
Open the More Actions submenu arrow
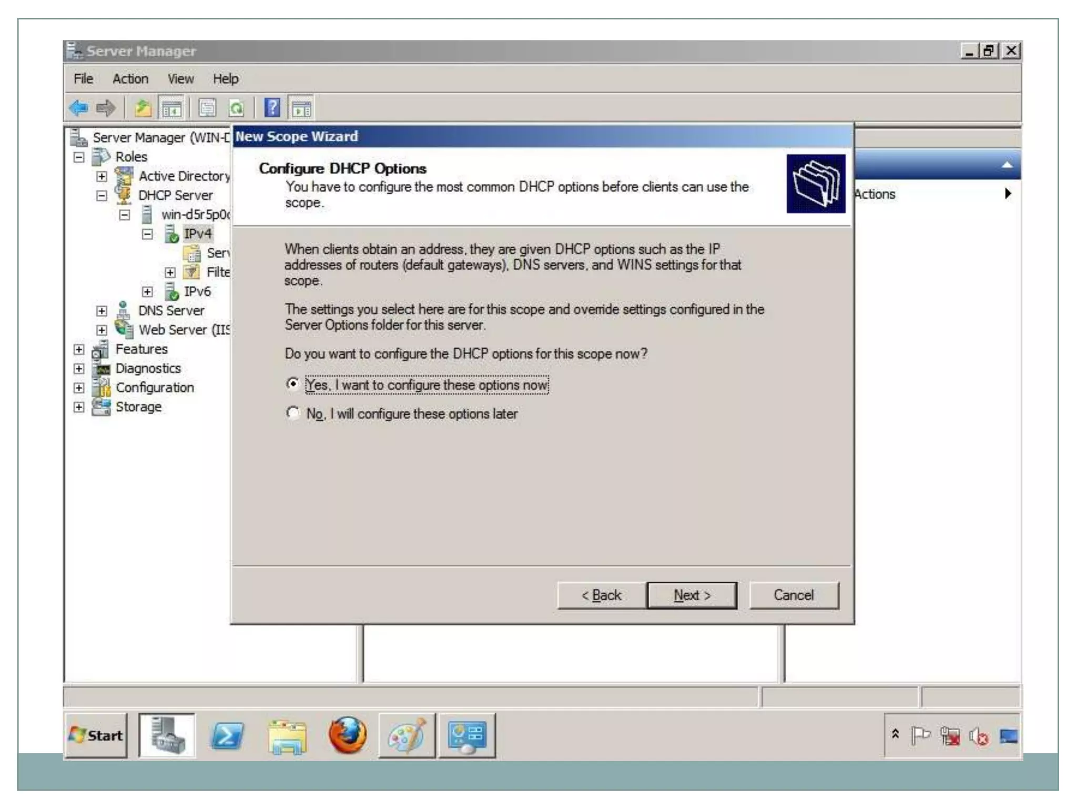(x=1008, y=194)
